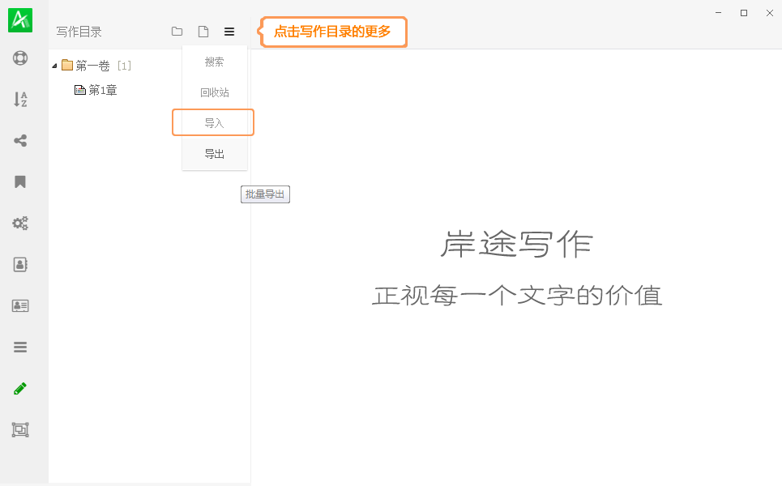Open the share icon in sidebar
This screenshot has height=486, width=782.
pos(20,141)
